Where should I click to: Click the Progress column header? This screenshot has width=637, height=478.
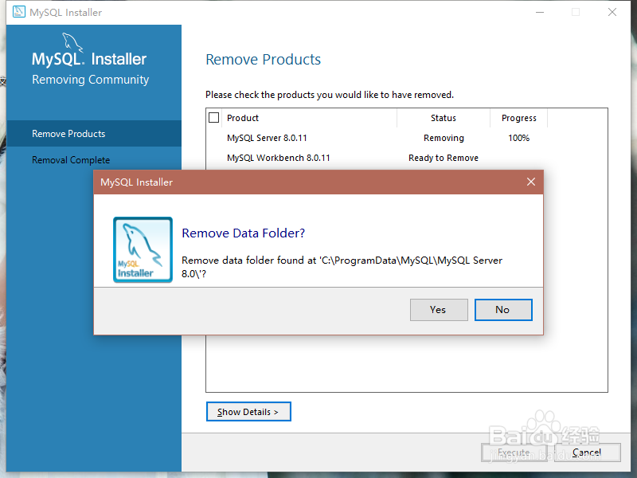tap(519, 118)
